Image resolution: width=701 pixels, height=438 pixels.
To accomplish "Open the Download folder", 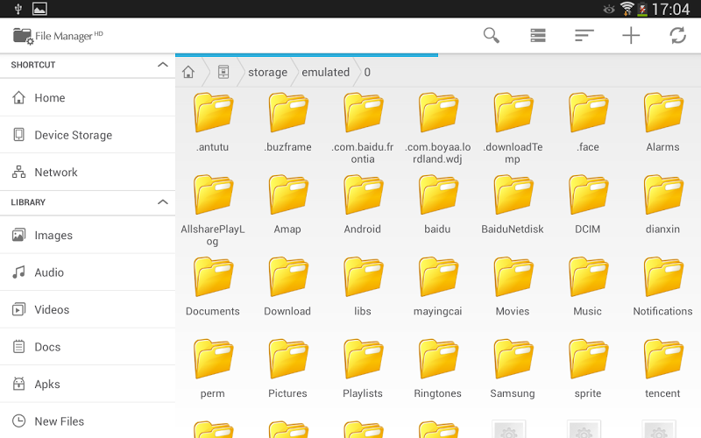I will click(287, 286).
